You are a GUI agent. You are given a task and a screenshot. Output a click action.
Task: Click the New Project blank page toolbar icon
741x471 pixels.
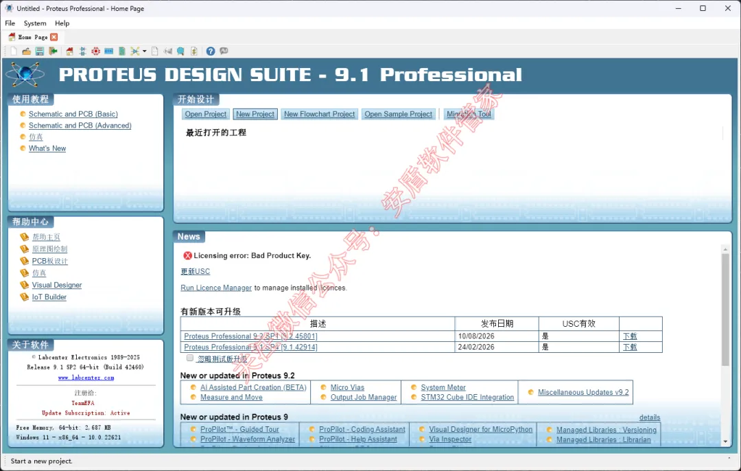(14, 51)
